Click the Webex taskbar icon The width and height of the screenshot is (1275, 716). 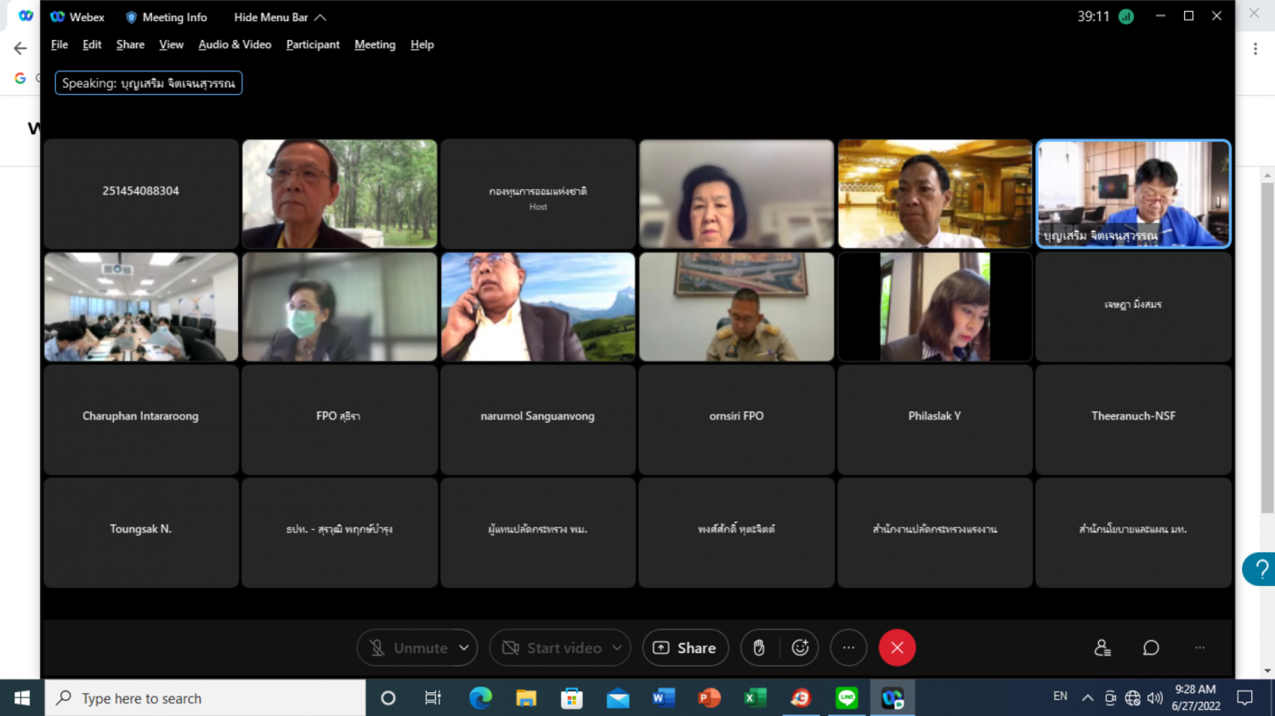(892, 698)
